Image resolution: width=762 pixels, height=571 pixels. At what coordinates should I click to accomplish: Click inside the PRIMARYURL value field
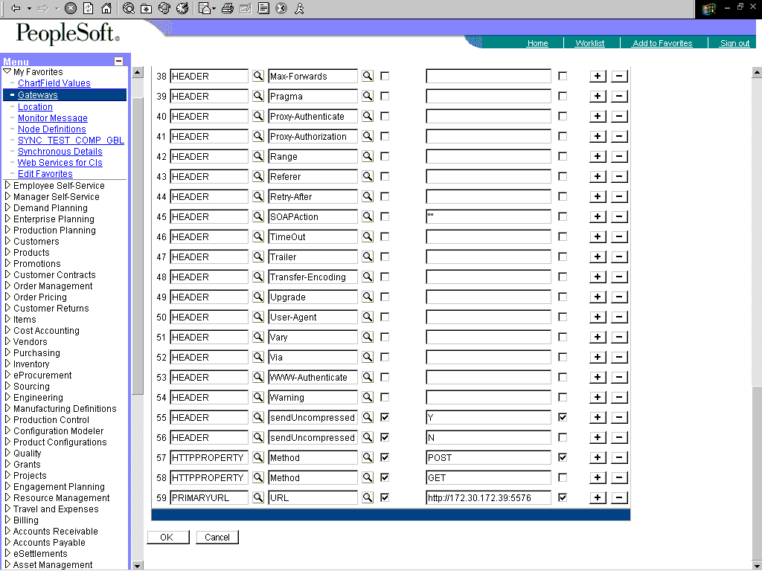pos(487,497)
